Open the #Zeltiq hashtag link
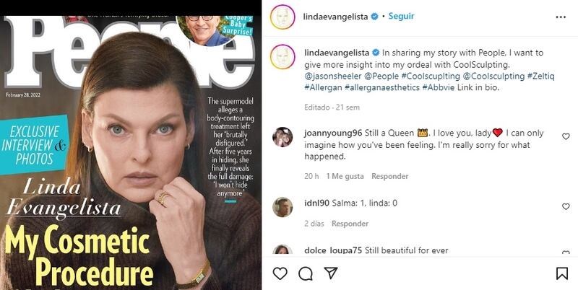 [540, 76]
